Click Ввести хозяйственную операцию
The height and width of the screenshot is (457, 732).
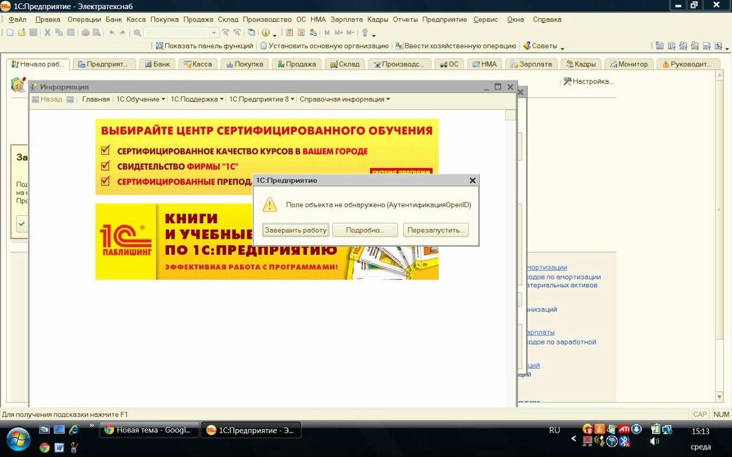click(x=456, y=46)
